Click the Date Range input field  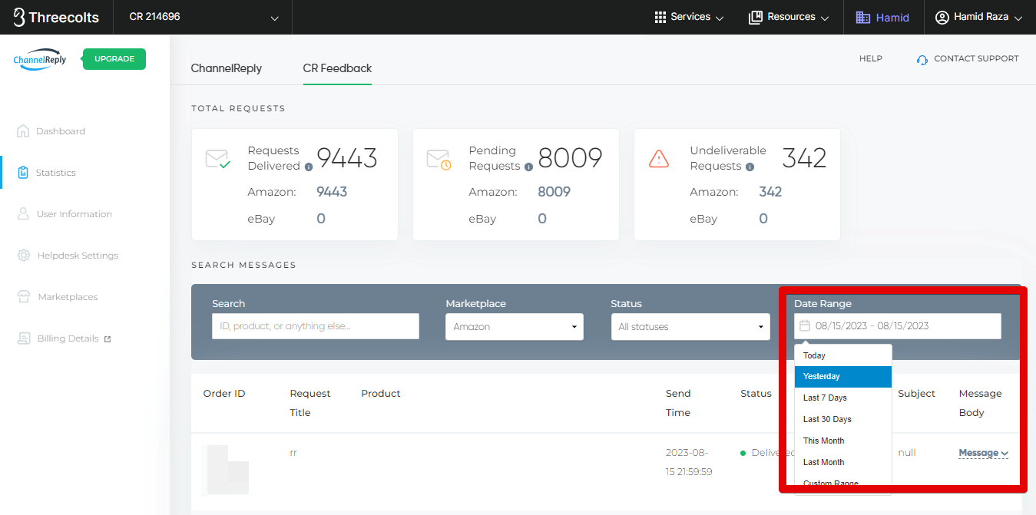898,326
